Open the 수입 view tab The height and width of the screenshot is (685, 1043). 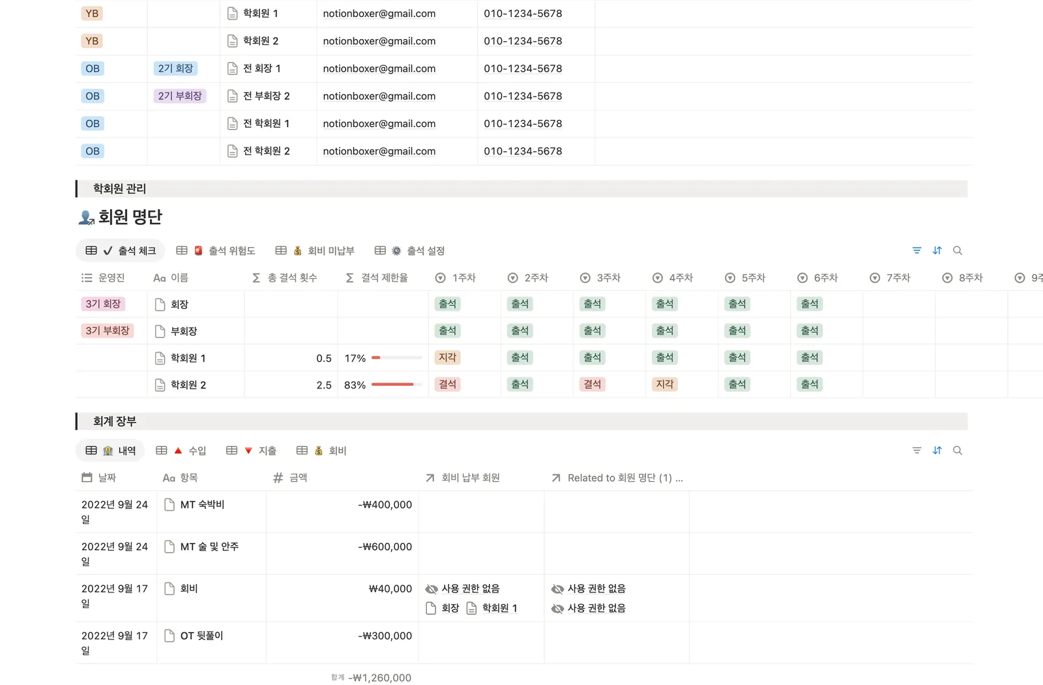(x=181, y=450)
